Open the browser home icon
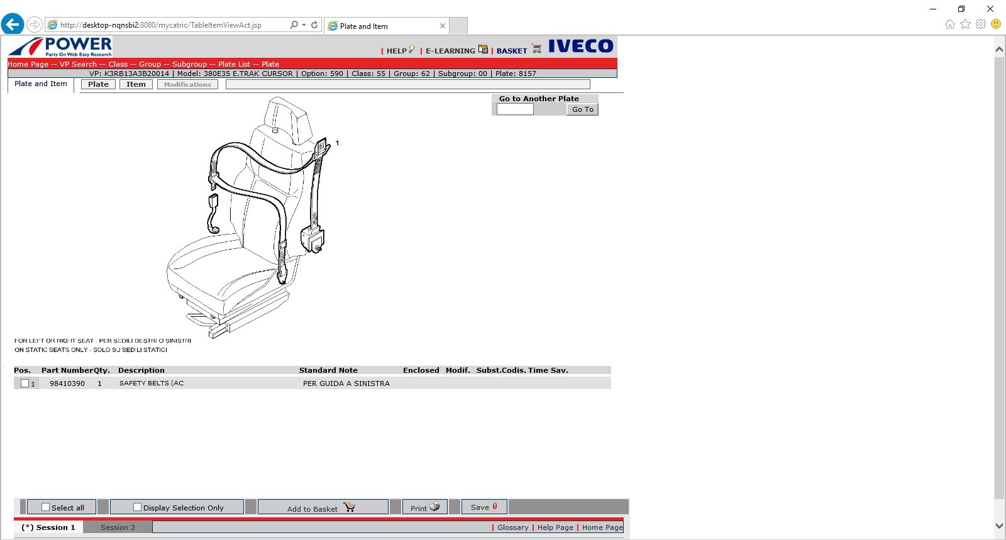 click(949, 24)
